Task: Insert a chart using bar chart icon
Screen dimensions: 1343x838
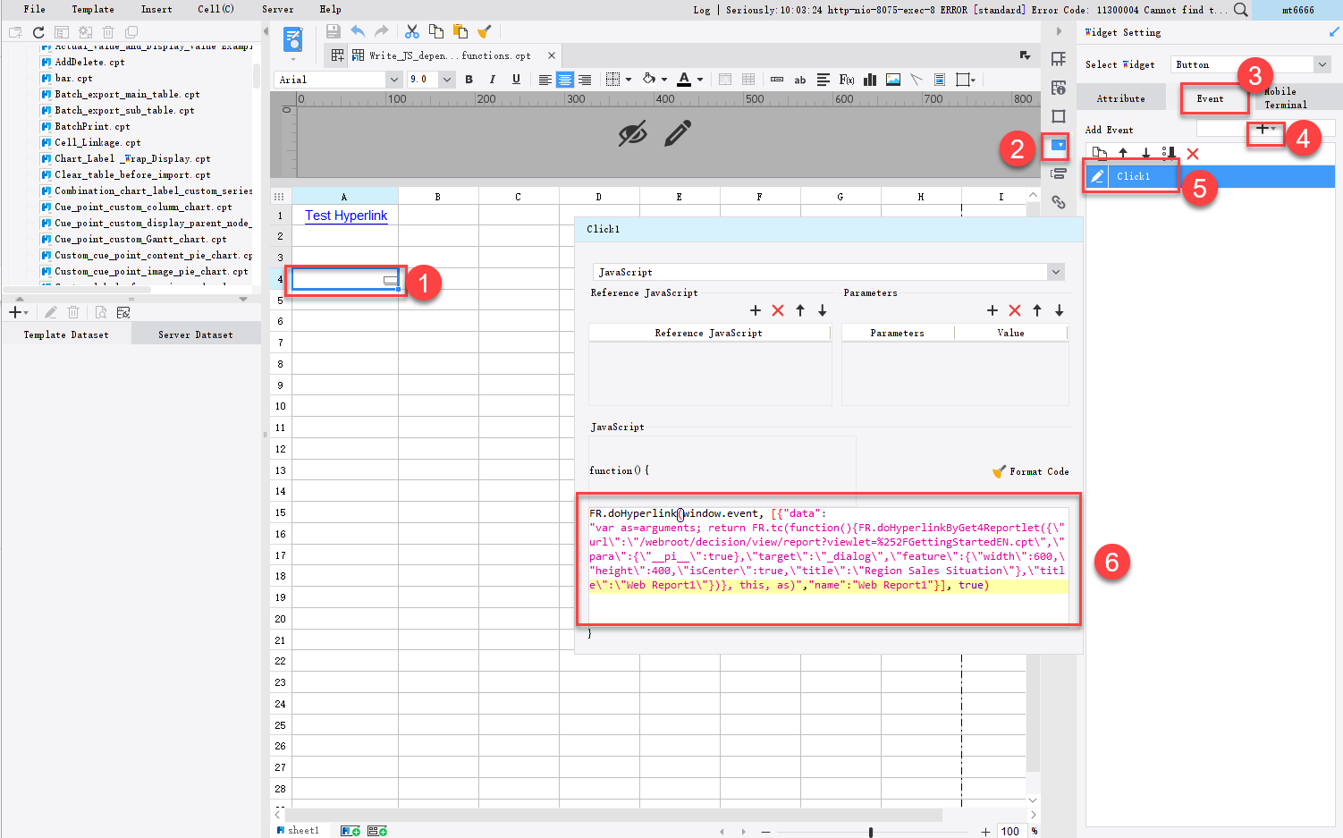Action: point(870,80)
